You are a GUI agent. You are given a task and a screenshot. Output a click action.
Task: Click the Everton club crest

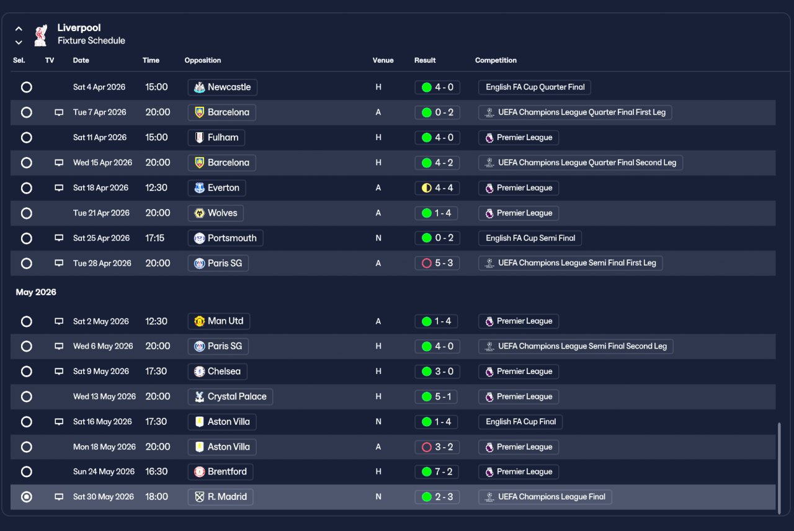tap(199, 188)
